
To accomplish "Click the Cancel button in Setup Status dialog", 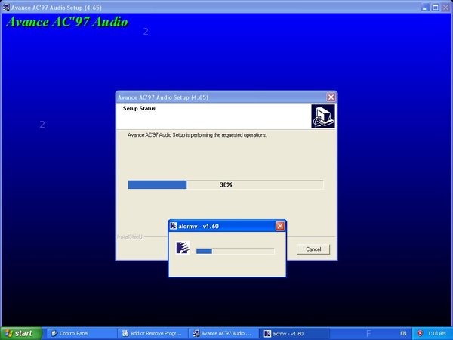I will click(313, 249).
